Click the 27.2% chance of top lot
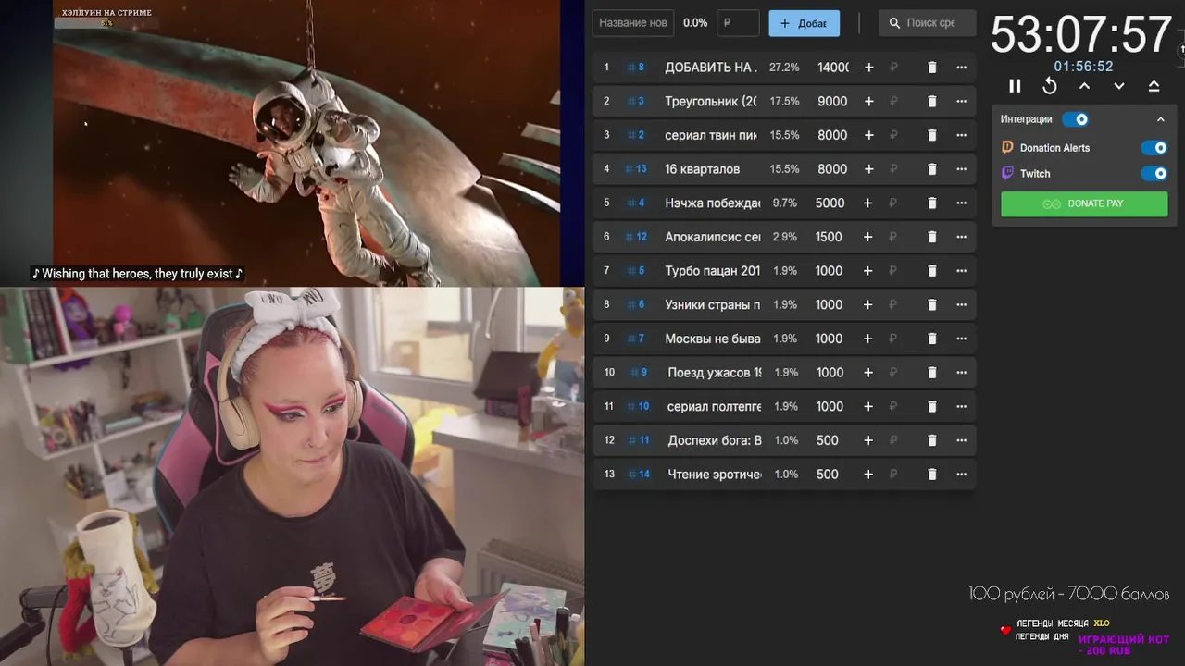This screenshot has width=1185, height=666. pyautogui.click(x=784, y=68)
